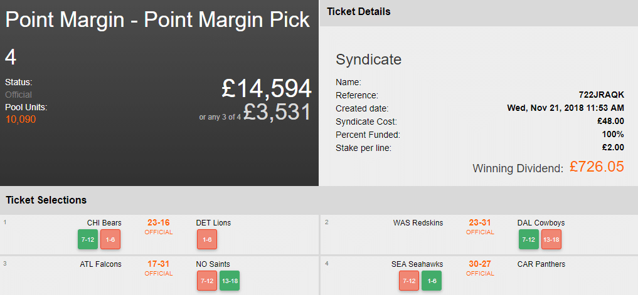This screenshot has height=295, width=638.
Task: Select the 1-6 chip under DET Lions
Action: point(207,240)
